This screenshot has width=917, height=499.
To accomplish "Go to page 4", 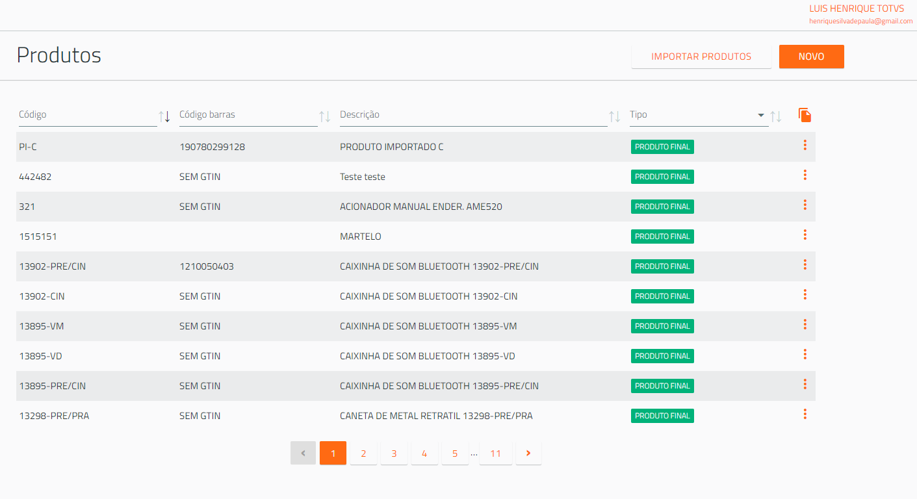I will tap(424, 453).
